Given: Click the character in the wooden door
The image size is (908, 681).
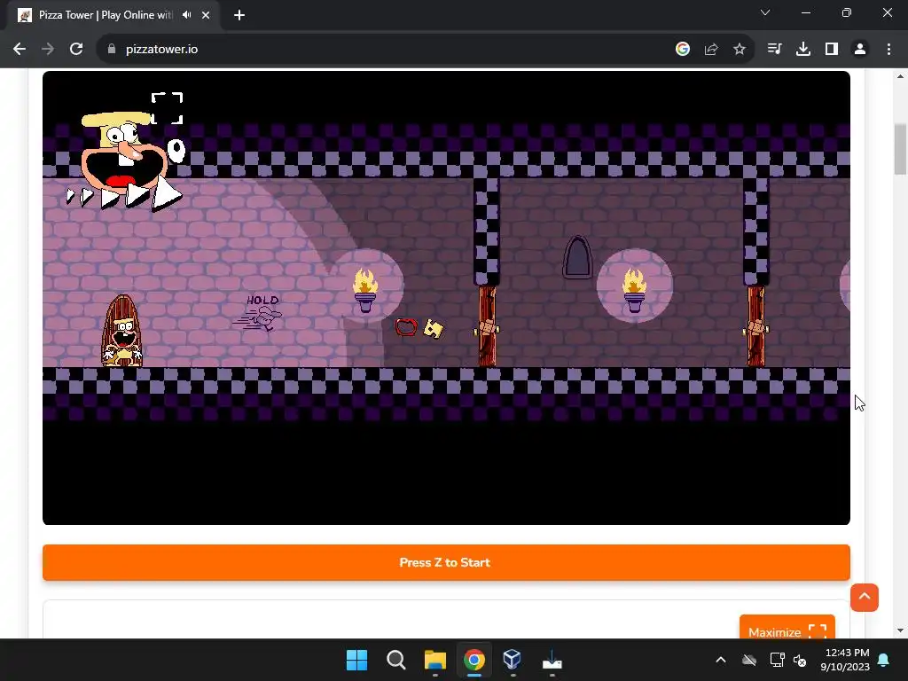Looking at the screenshot, I should pyautogui.click(x=121, y=332).
